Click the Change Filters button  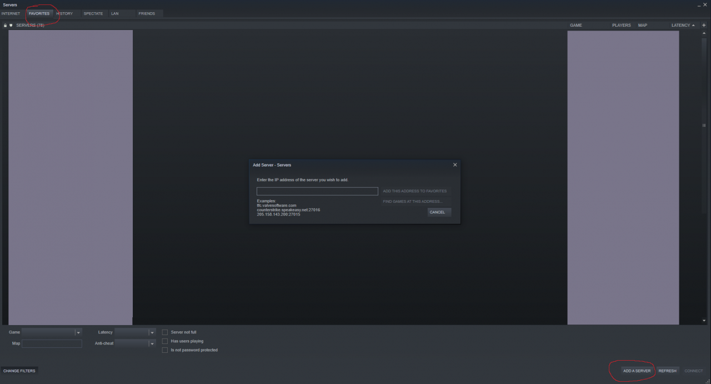(x=19, y=371)
